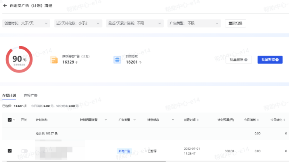This screenshot has width=289, height=162.
Task: Open the 计划状态 column filter chevron
Action: (x=173, y=120)
